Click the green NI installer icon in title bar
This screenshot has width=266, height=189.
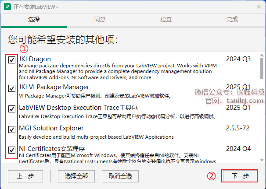click(x=7, y=7)
